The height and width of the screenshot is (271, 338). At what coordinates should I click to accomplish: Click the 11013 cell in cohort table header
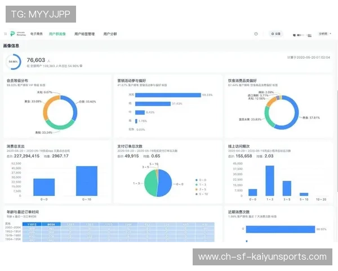click(33, 224)
